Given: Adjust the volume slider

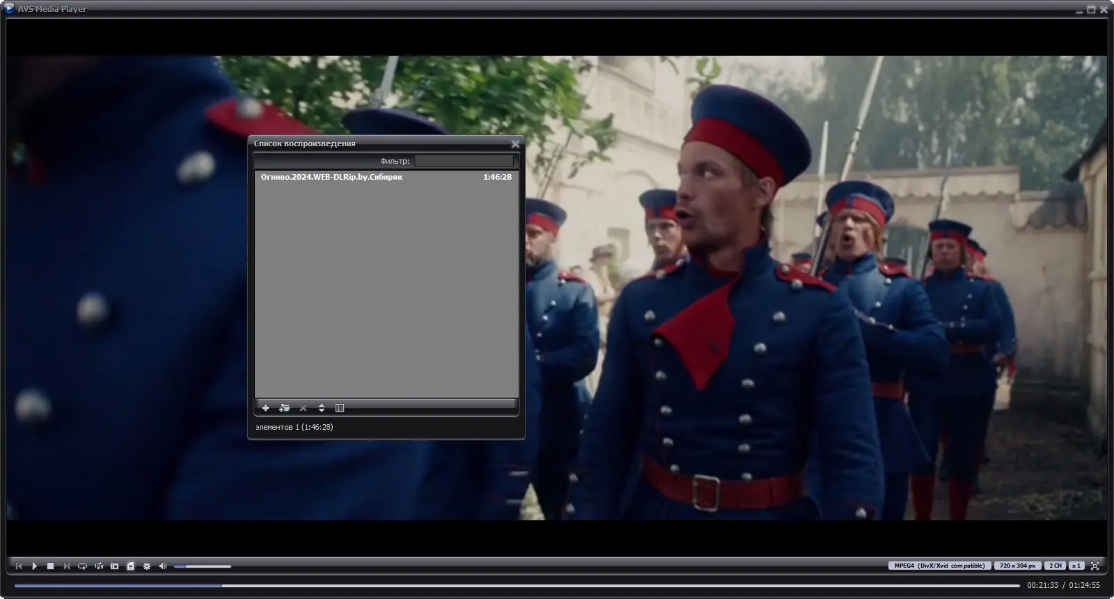Looking at the screenshot, I should click(203, 566).
